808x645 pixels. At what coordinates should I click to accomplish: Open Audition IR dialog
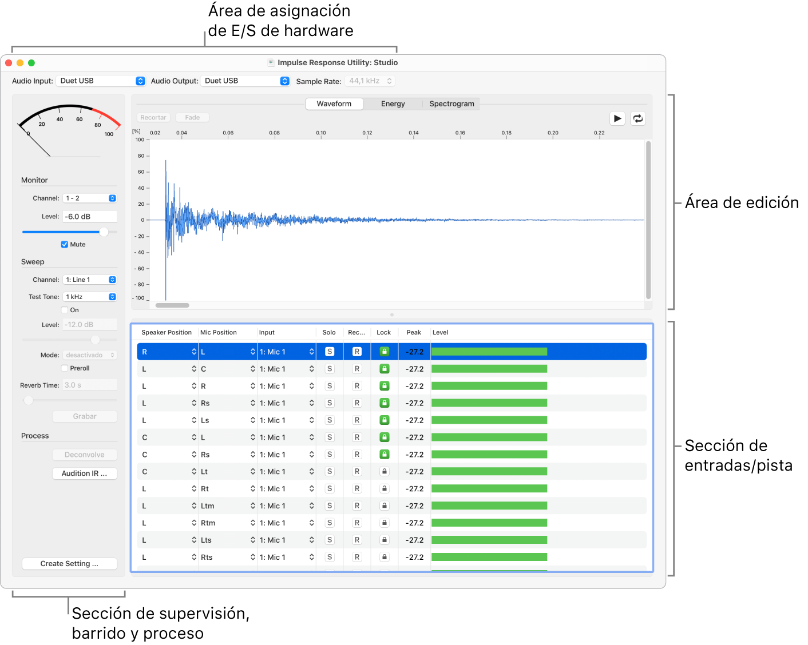pyautogui.click(x=85, y=473)
